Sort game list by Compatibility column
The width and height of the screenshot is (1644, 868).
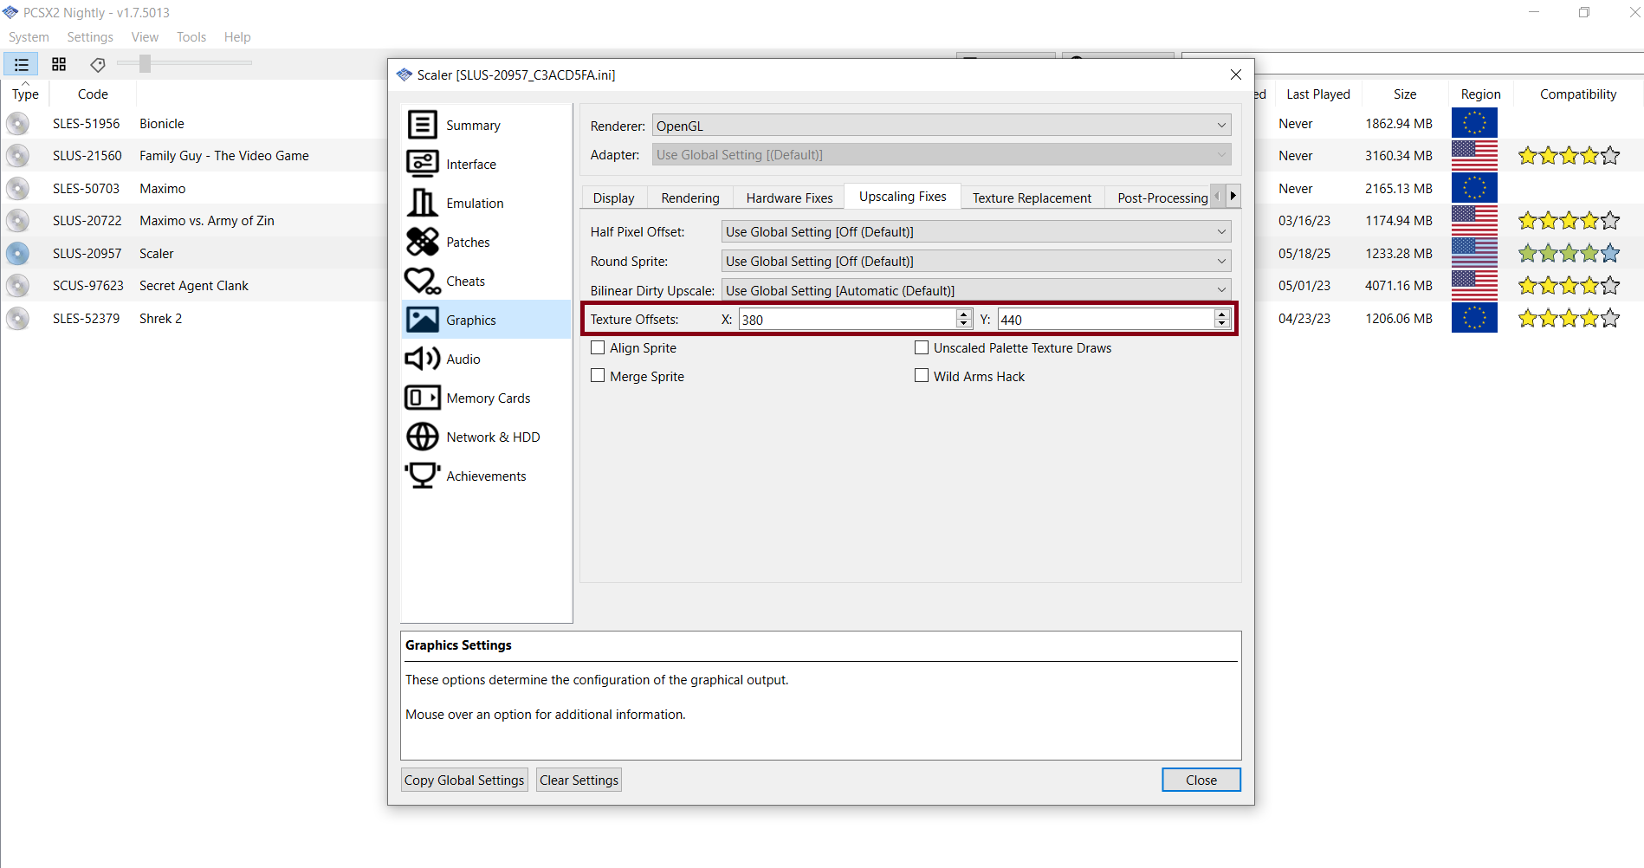(x=1577, y=94)
